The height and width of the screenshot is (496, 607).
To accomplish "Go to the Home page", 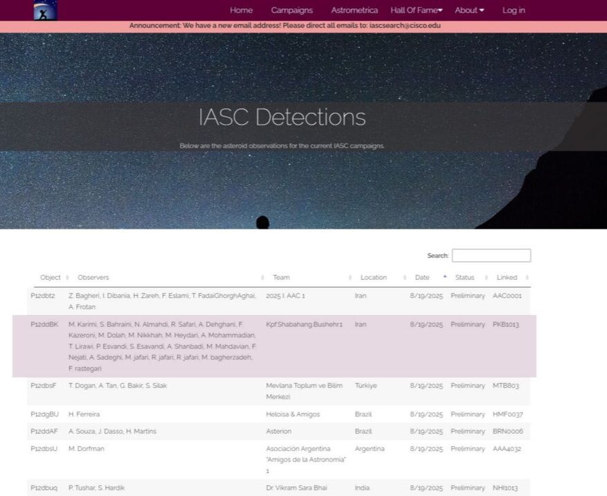I will click(241, 10).
